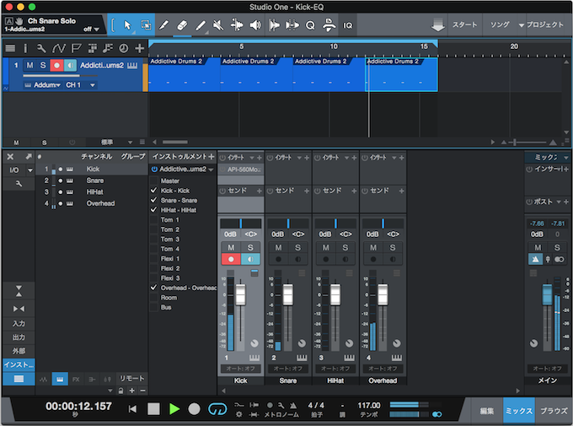Open the ブラウズ browser panel
Viewport: 573px width, 426px height.
coord(554,411)
